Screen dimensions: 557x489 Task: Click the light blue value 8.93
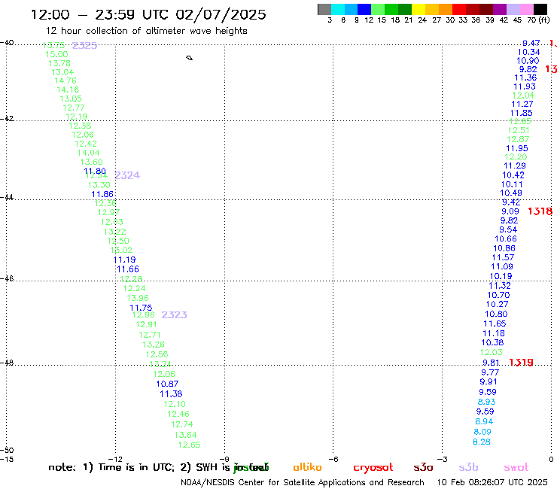click(x=487, y=402)
